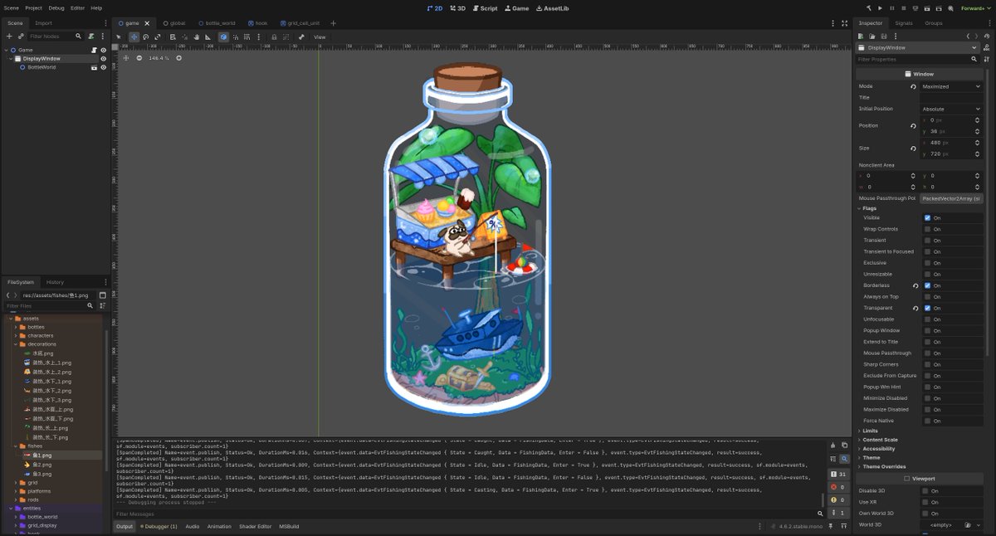Open the DisplayWindow documentation icon
Screen dimensions: 996x536
986,48
